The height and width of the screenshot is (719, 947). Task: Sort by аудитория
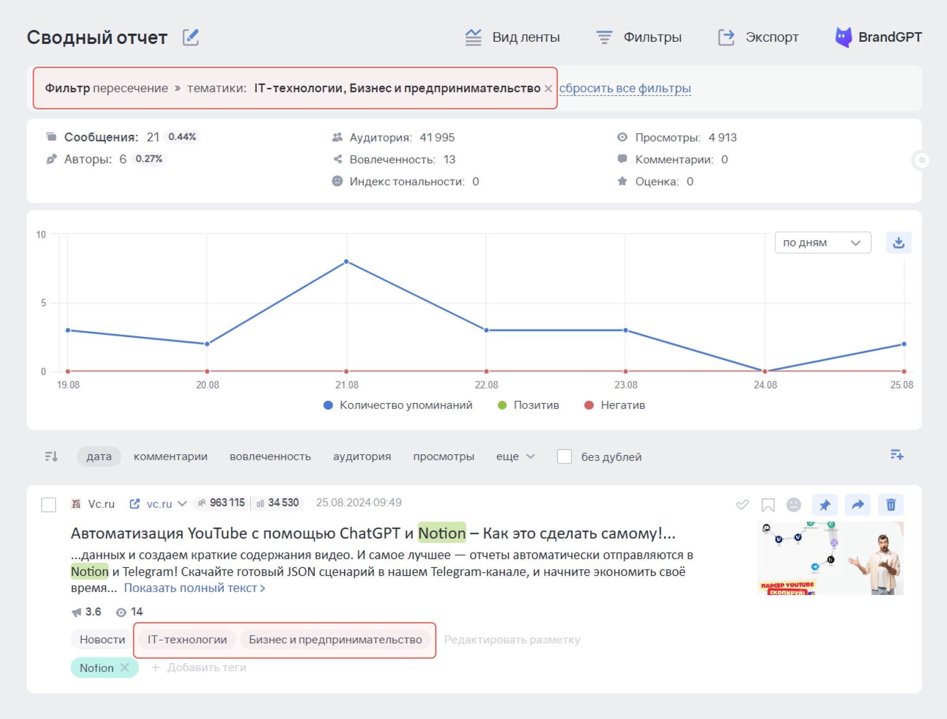pyautogui.click(x=362, y=456)
